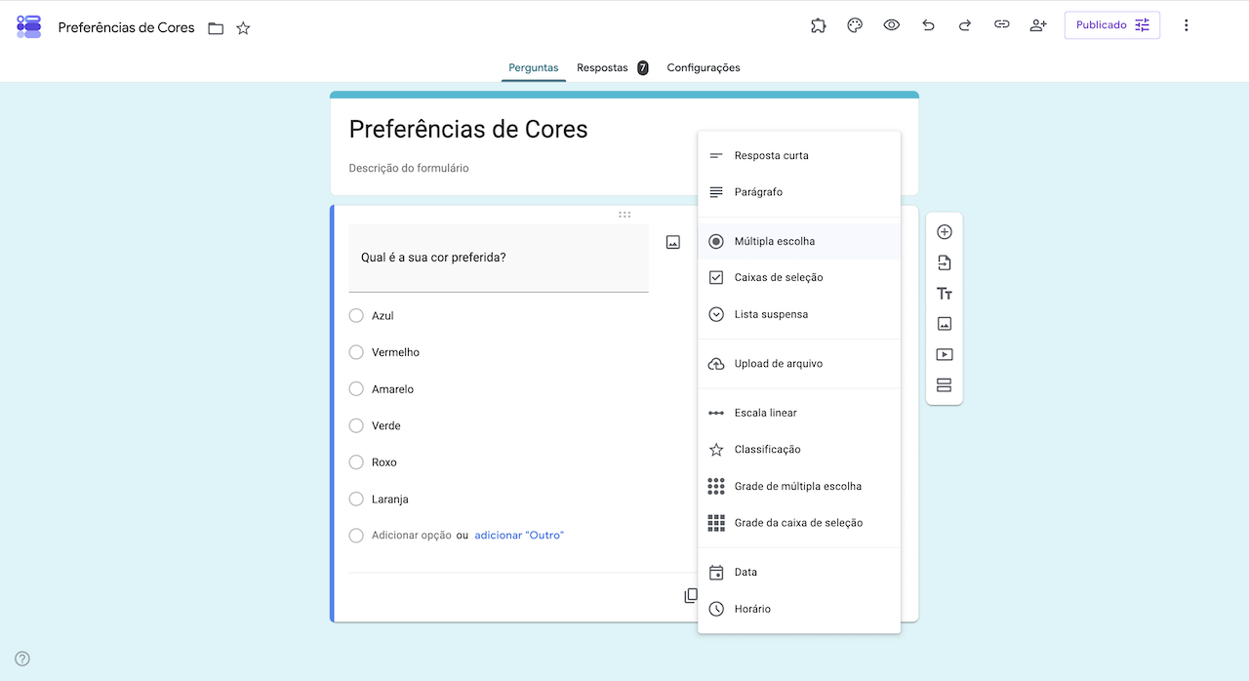Image resolution: width=1249 pixels, height=681 pixels.
Task: Duplicate the question with the copy icon
Action: coord(690,595)
